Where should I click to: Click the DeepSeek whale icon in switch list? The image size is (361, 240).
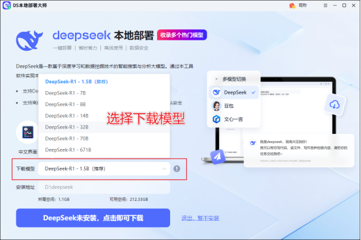[x=216, y=92]
